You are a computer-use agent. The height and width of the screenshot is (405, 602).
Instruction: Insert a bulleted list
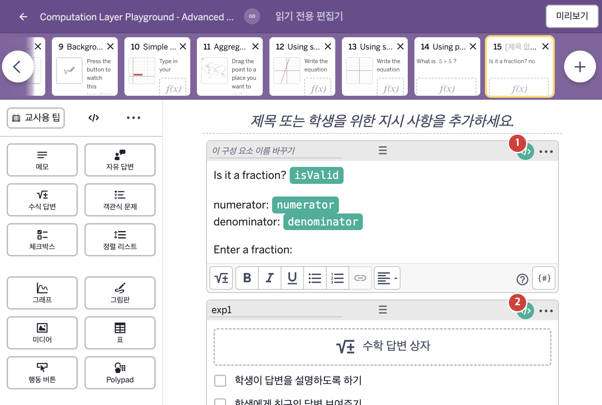click(x=315, y=278)
